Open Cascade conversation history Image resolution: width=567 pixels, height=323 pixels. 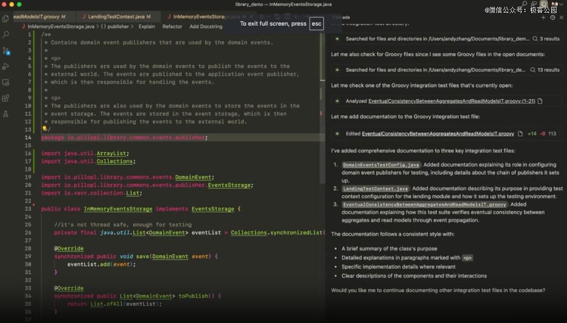pos(552,17)
